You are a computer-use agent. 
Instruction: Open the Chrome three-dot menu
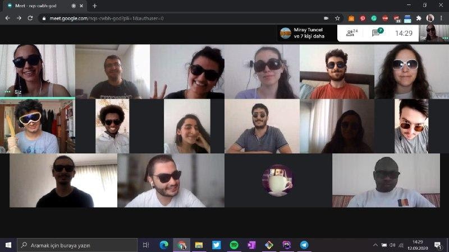coord(441,18)
